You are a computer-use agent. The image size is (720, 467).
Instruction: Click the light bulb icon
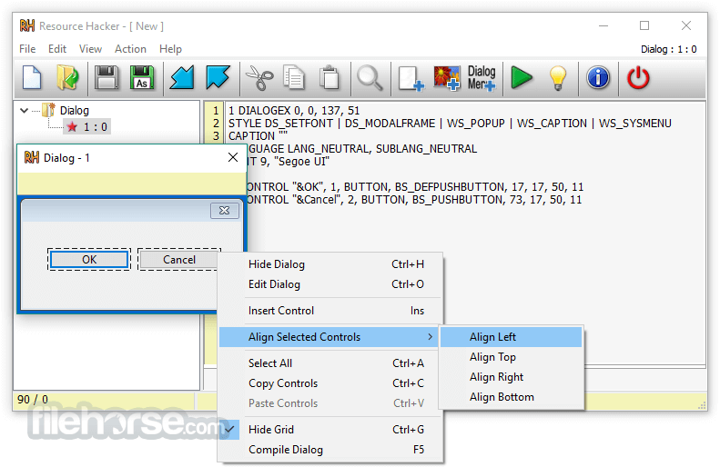coord(558,78)
